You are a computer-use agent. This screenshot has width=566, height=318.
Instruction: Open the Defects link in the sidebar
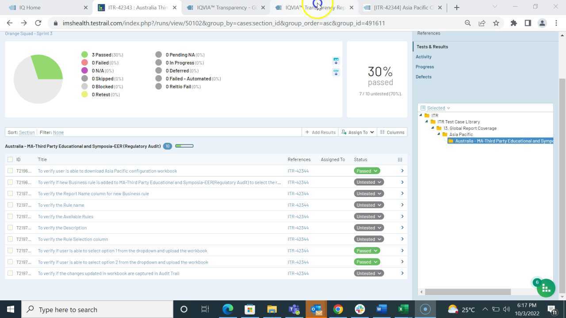click(423, 76)
